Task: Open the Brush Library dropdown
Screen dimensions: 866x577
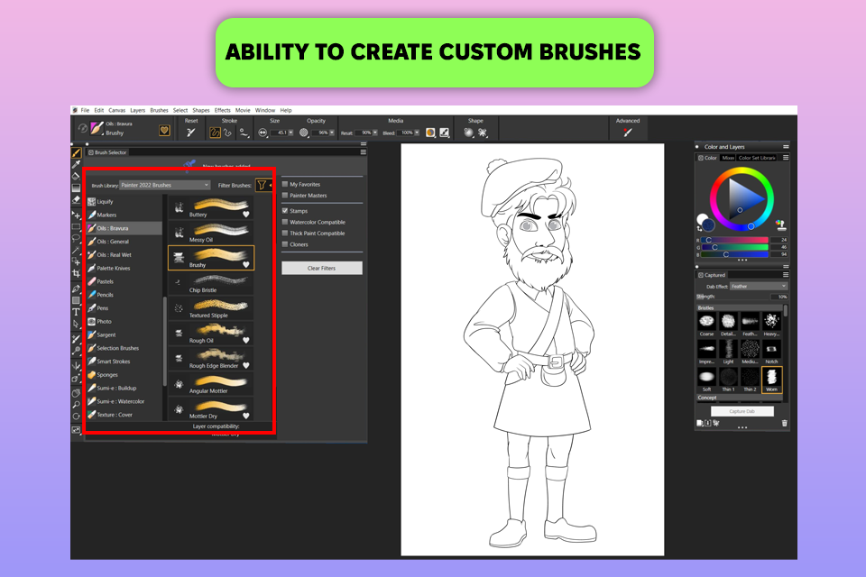Action: (165, 185)
